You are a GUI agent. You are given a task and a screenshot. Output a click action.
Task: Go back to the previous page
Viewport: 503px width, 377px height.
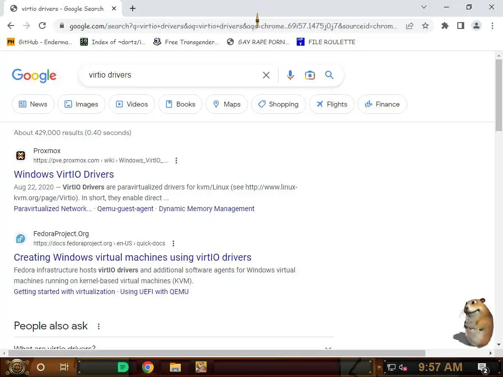click(x=11, y=26)
